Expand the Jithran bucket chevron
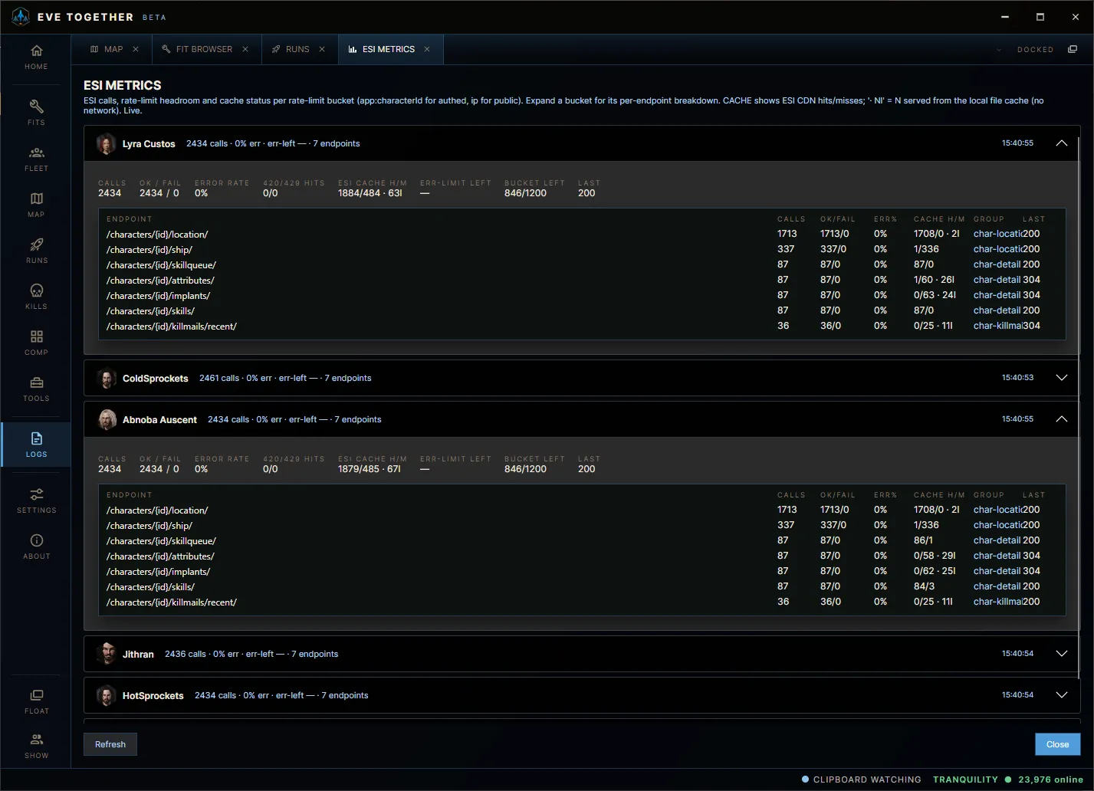1094x791 pixels. (1062, 654)
